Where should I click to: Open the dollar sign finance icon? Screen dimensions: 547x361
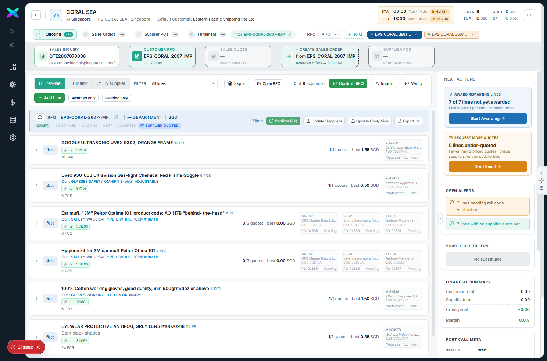(13, 102)
